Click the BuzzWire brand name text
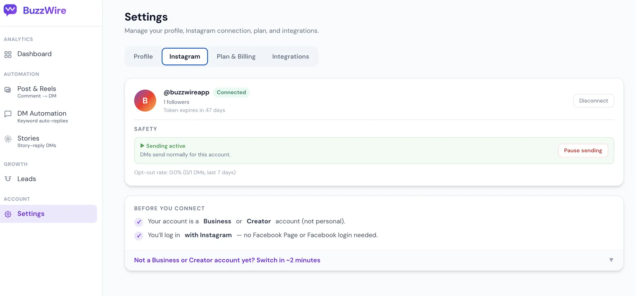This screenshot has height=296, width=635. click(45, 11)
